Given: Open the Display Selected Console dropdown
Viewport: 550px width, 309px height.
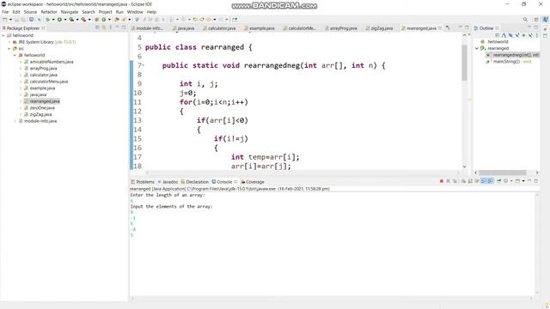Looking at the screenshot, I should tap(511, 181).
